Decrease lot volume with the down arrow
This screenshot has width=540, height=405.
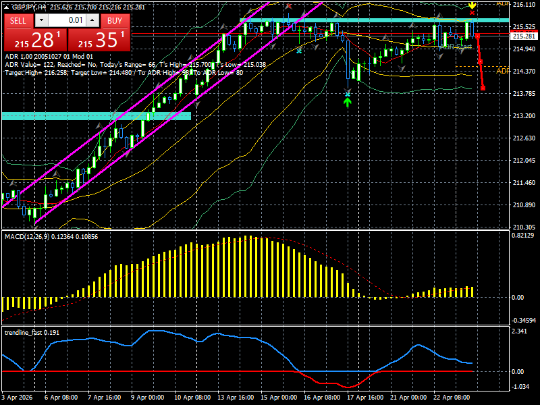(x=42, y=21)
